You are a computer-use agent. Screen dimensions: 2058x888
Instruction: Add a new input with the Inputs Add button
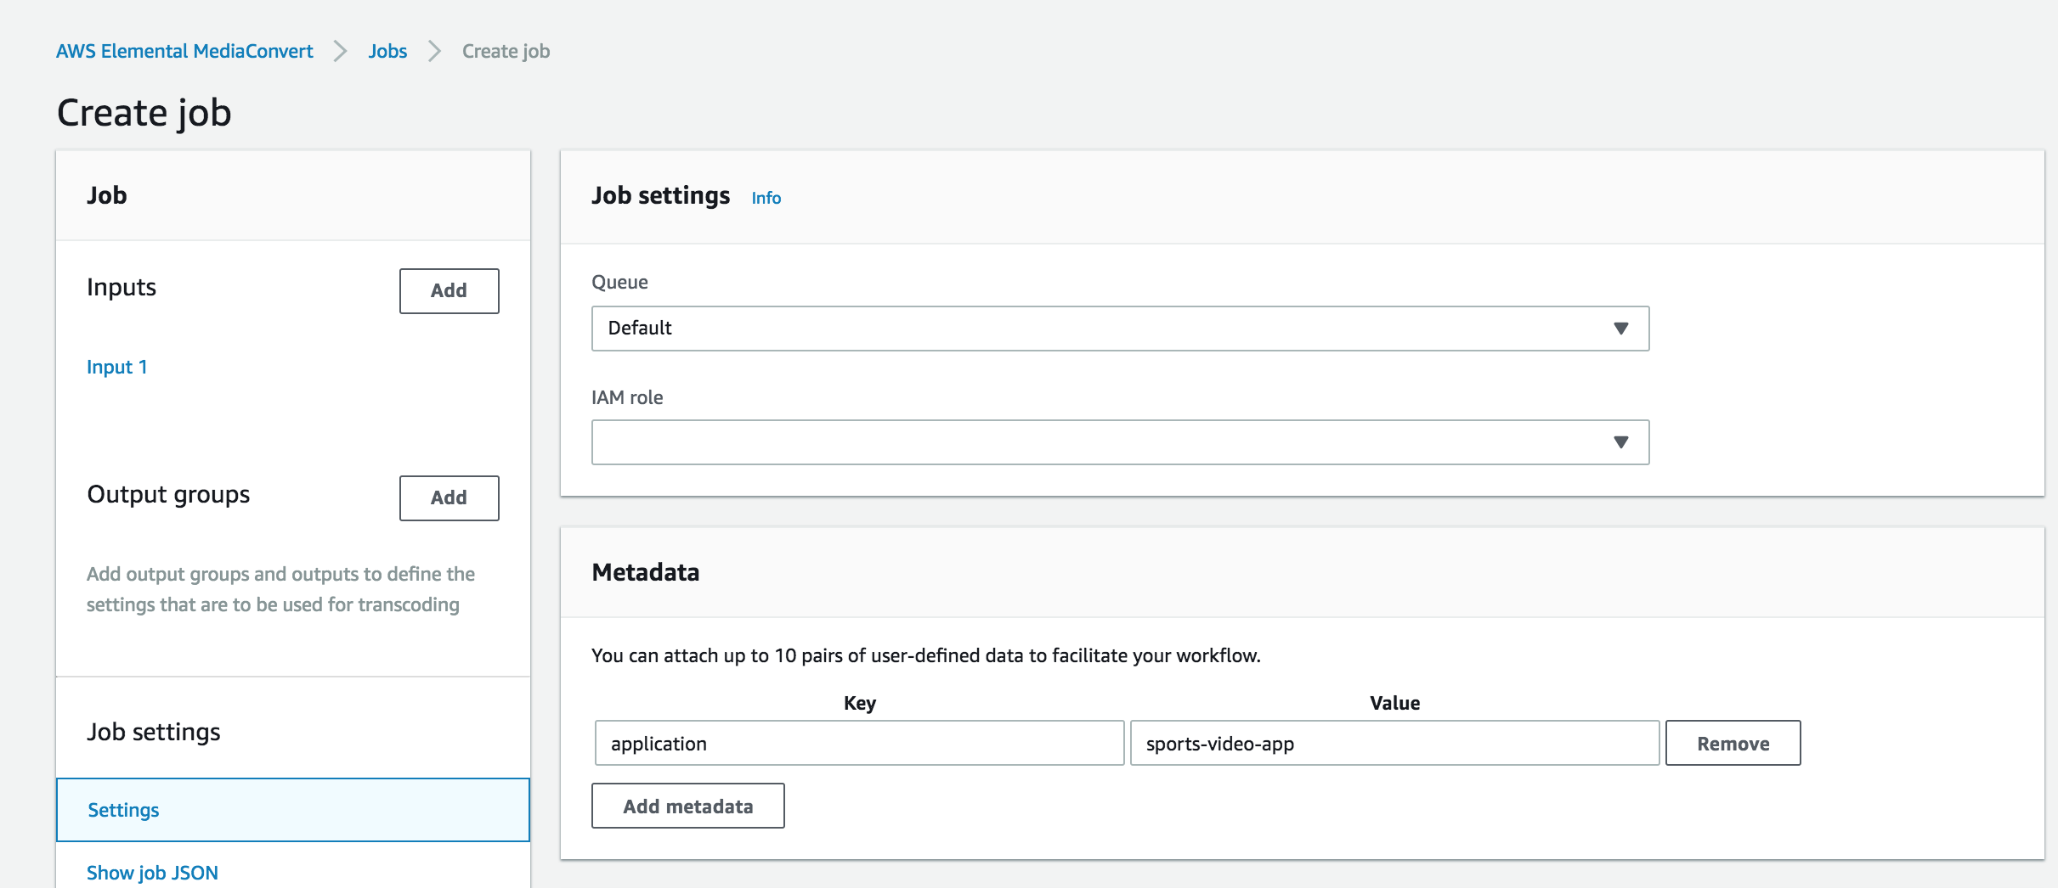tap(449, 291)
